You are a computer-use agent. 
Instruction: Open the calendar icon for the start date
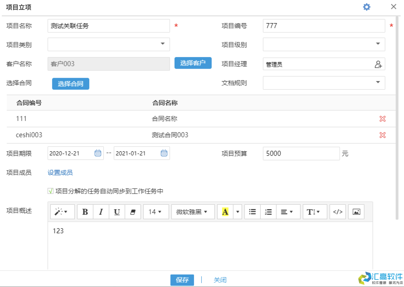pyautogui.click(x=98, y=153)
